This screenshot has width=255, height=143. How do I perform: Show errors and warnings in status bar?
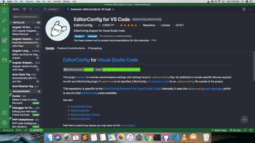[8, 130]
